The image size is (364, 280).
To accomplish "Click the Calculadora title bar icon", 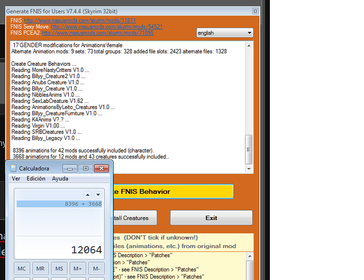I will 14,169.
